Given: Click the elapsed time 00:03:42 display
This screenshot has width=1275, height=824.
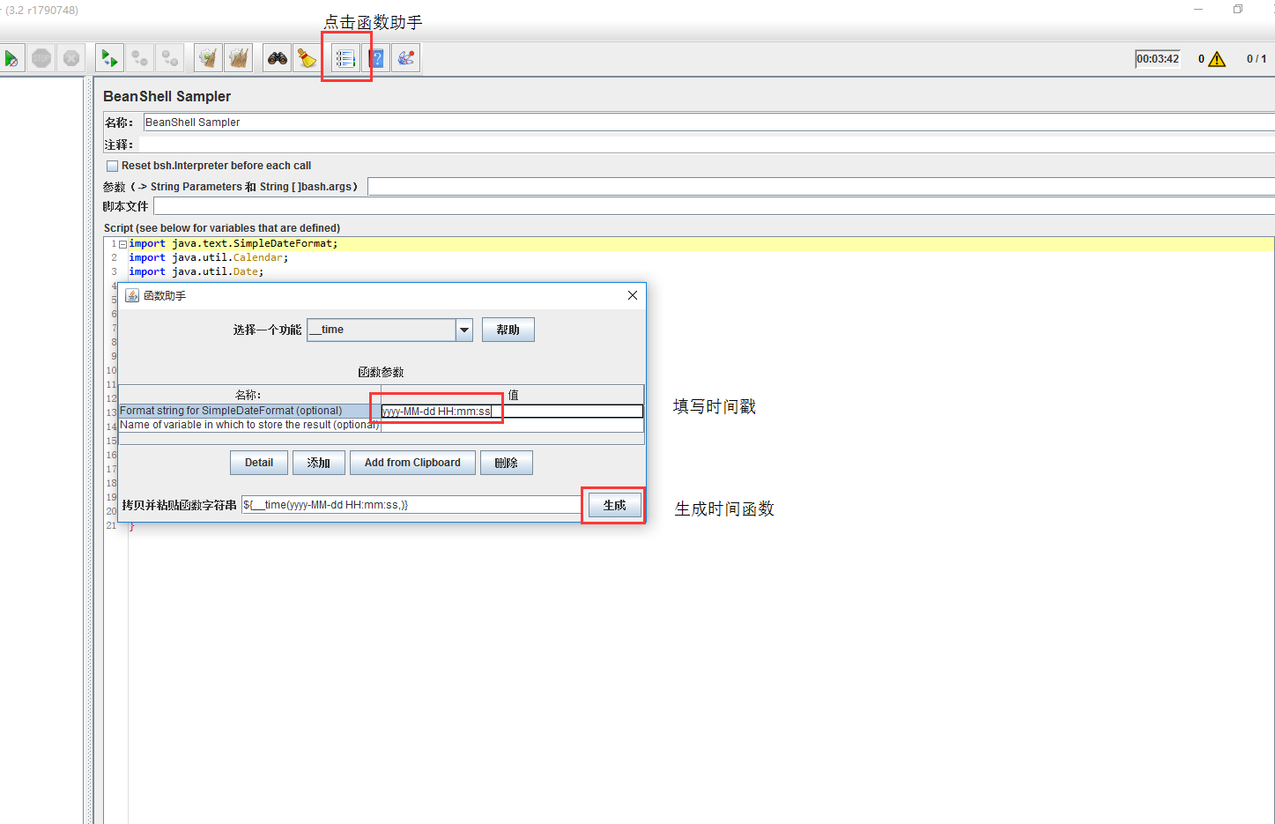Looking at the screenshot, I should point(1158,59).
